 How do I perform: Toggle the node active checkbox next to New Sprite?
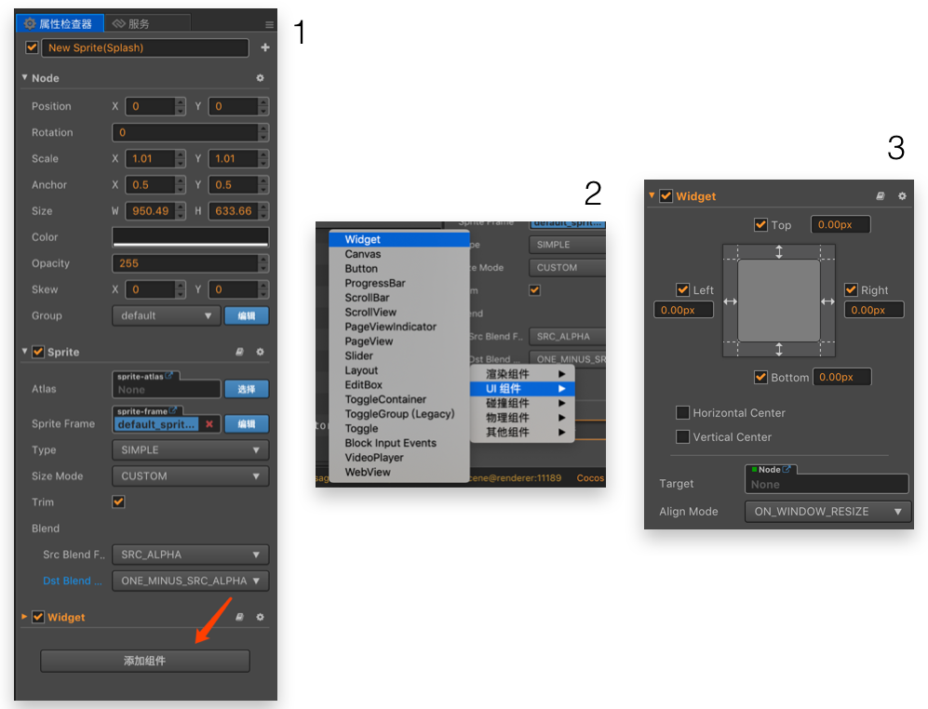[32, 47]
